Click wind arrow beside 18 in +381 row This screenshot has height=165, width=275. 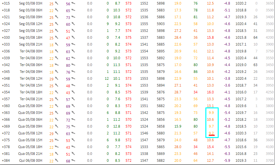[57, 154]
